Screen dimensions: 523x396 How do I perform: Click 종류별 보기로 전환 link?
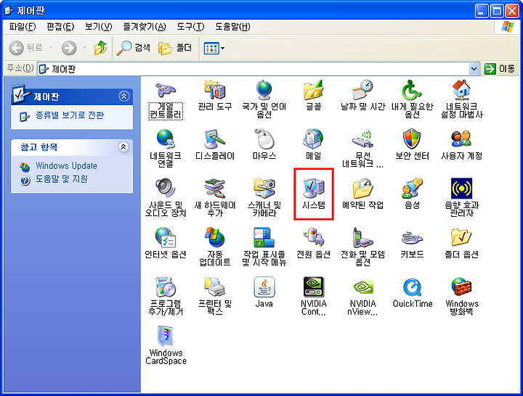(70, 115)
